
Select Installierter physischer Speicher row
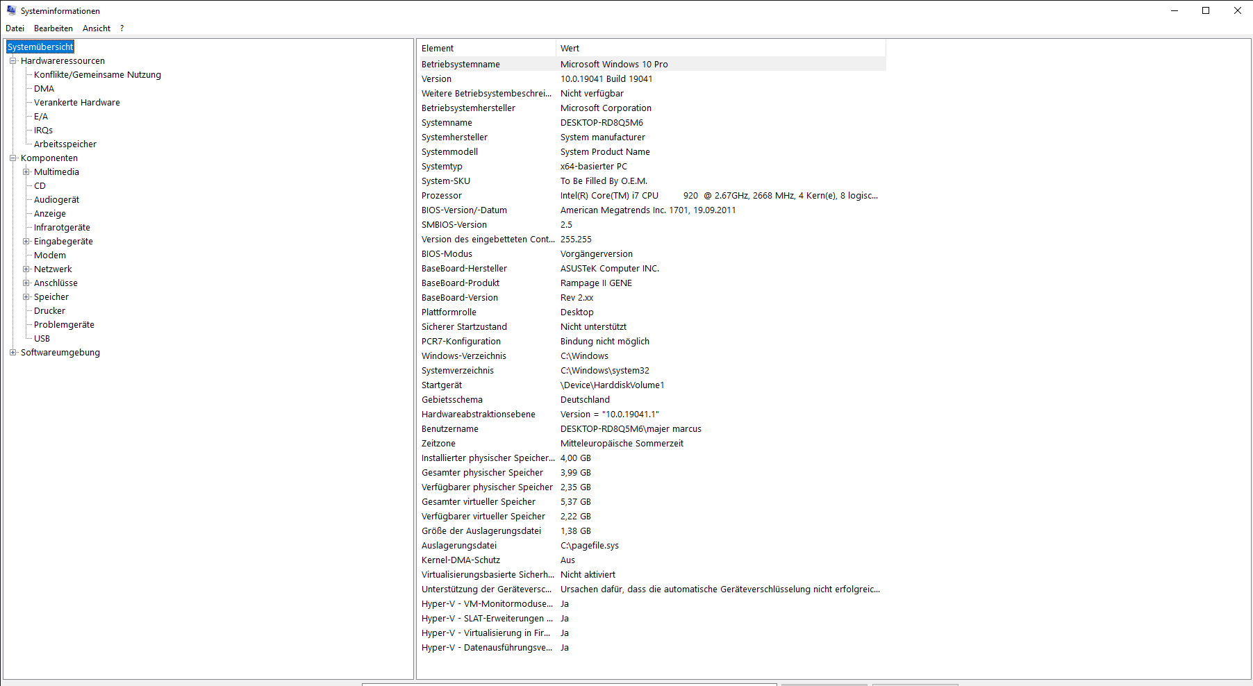click(652, 458)
